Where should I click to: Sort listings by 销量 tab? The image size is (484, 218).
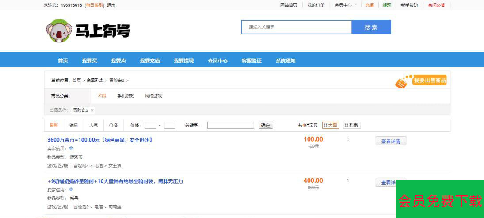(73, 125)
